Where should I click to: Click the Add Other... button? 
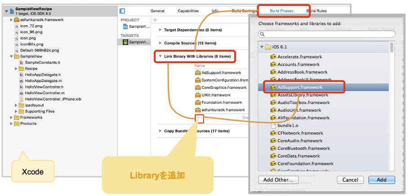[x=278, y=180]
